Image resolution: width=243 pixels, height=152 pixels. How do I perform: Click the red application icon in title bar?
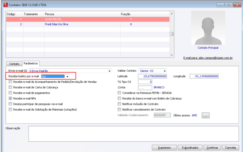tap(6, 5)
